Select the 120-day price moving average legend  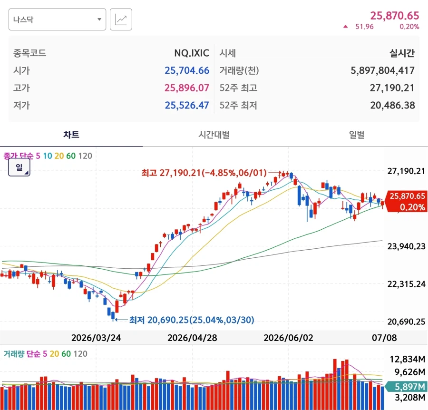[x=85, y=156]
